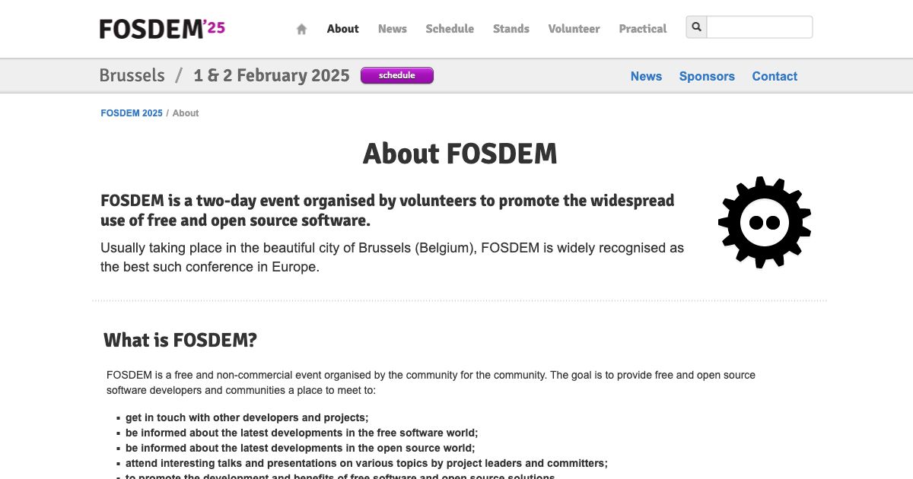Open the Volunteer page

574,29
